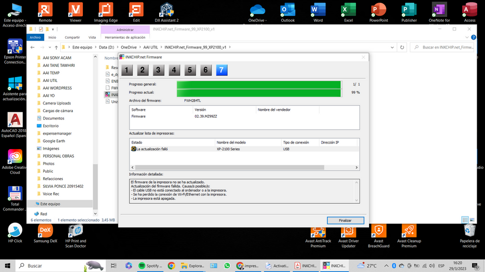Screen dimensions: 485x272
Task: Click step 1 icon in firmware wizard
Action: [127, 70]
